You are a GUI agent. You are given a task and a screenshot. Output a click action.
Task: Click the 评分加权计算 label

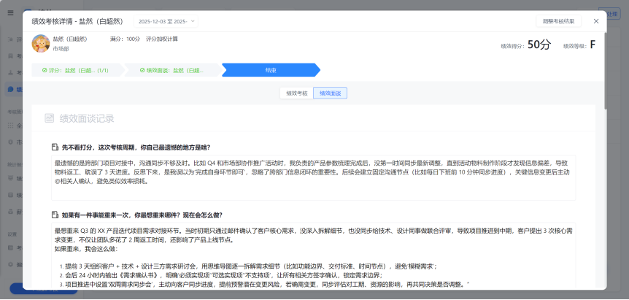click(162, 39)
